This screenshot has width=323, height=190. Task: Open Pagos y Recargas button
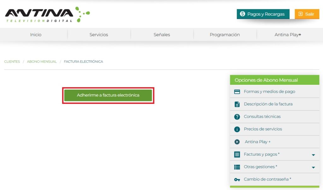point(263,14)
